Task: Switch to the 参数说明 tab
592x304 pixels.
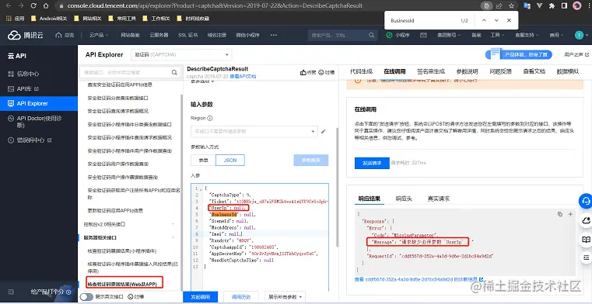Action: [x=467, y=71]
